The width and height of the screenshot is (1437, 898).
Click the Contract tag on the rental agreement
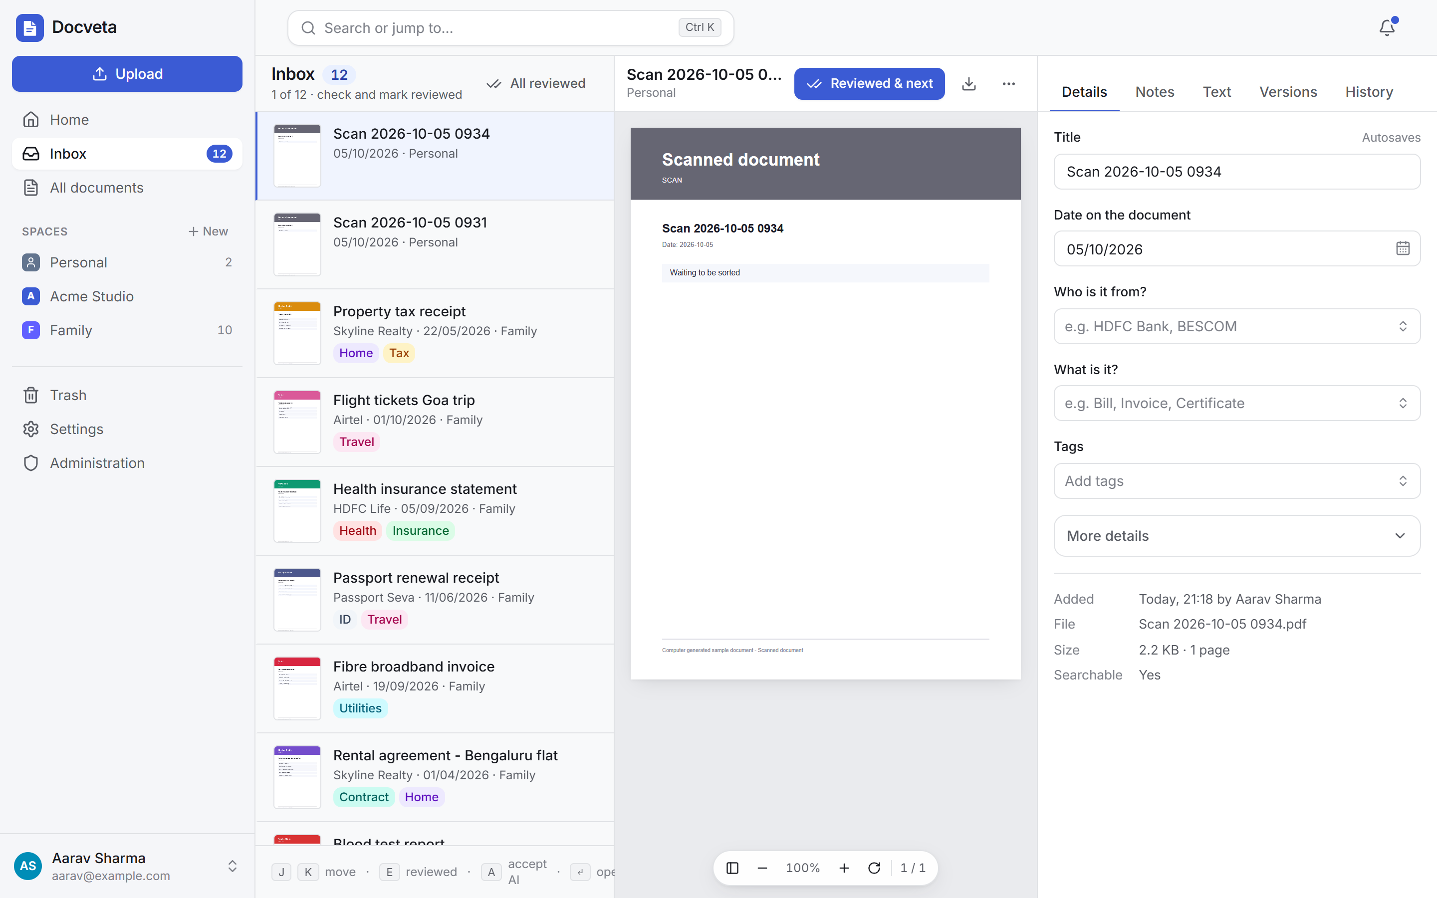[364, 797]
